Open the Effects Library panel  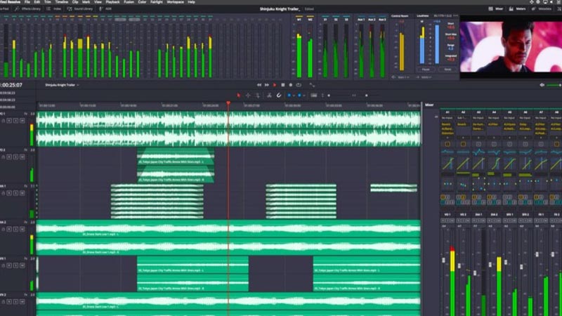click(x=28, y=8)
